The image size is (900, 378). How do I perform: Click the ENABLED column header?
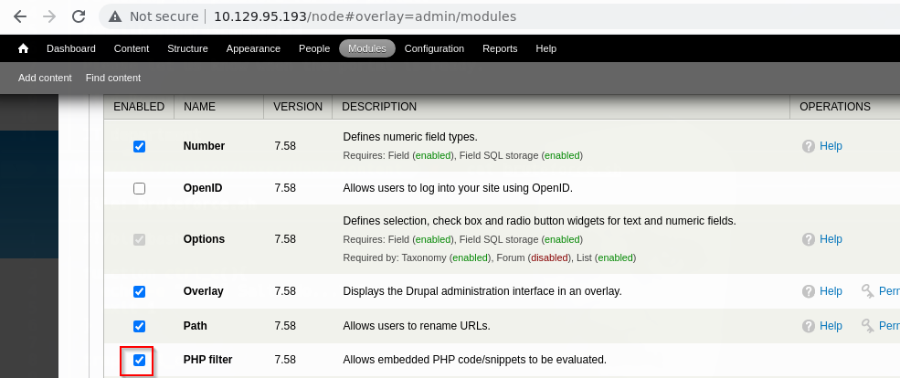click(139, 107)
